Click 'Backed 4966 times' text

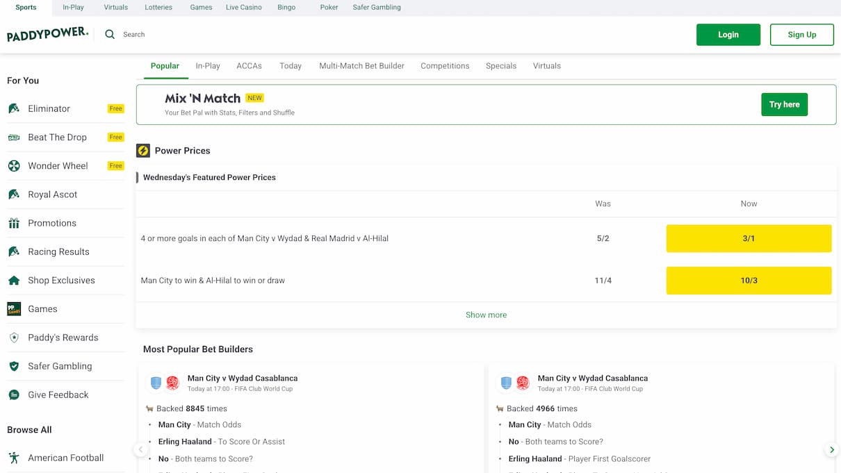coord(542,408)
